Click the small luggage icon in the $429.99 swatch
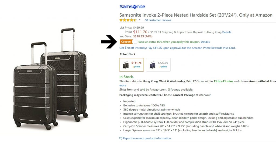The width and height of the screenshot is (276, 145). [153, 65]
